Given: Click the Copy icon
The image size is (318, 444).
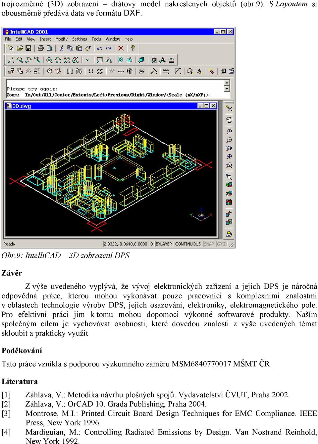Looking at the screenshot, I should pos(70,48).
